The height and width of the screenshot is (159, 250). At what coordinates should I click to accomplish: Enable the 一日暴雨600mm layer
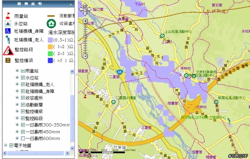pyautogui.click(x=23, y=138)
